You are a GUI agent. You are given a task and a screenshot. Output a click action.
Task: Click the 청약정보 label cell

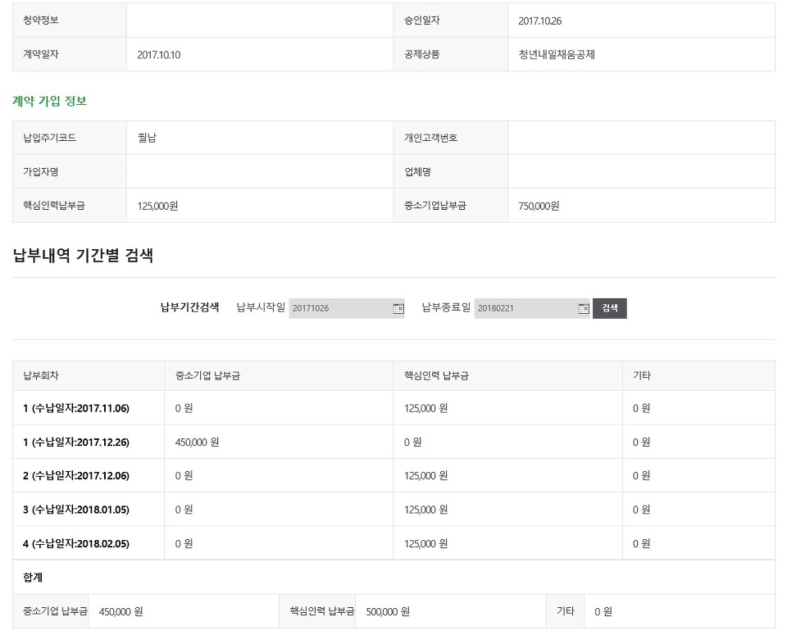pyautogui.click(x=70, y=20)
